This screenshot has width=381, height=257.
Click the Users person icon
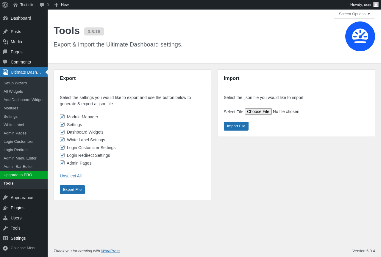[x=5, y=218]
